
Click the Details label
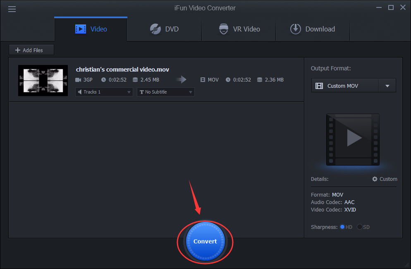pos(320,179)
